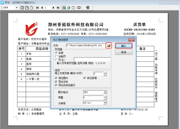The image size is (180, 129).
Task: Expand the 图片格式 JPG dropdown
Action: click(105, 92)
